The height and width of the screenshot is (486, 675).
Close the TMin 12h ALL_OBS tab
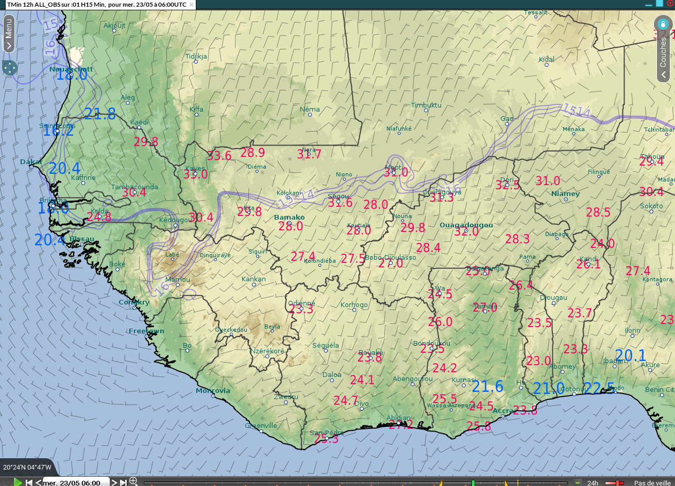192,4
